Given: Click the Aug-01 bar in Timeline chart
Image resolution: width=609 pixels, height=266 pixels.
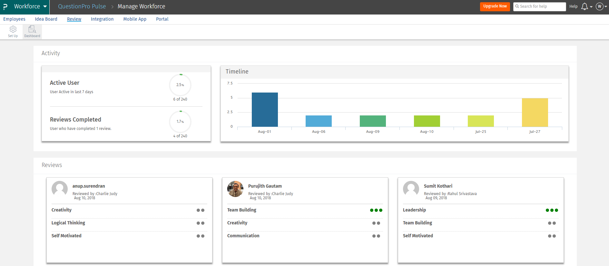Looking at the screenshot, I should click(265, 110).
